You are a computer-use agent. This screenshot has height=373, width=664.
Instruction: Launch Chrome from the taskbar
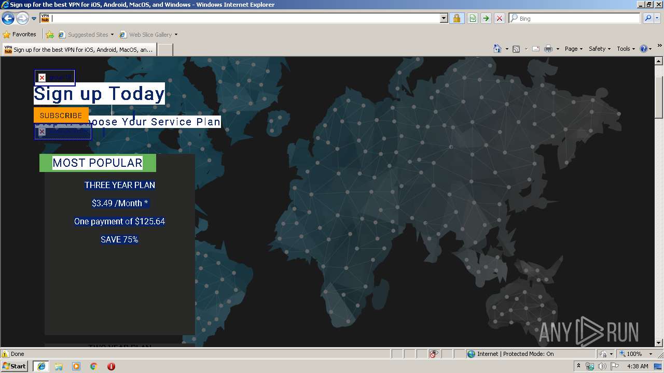coord(94,366)
